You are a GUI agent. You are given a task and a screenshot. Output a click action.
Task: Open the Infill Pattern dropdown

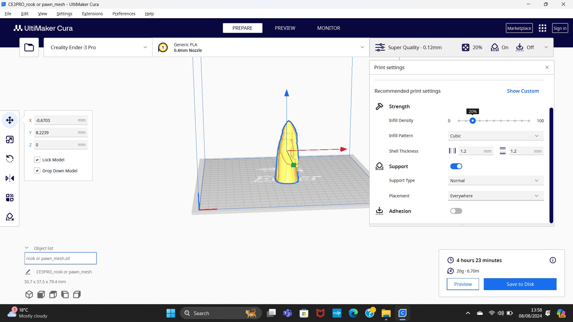click(x=495, y=136)
